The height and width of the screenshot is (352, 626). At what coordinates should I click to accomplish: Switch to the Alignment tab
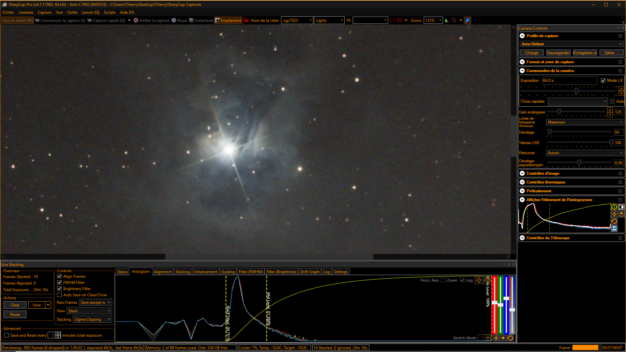point(162,272)
